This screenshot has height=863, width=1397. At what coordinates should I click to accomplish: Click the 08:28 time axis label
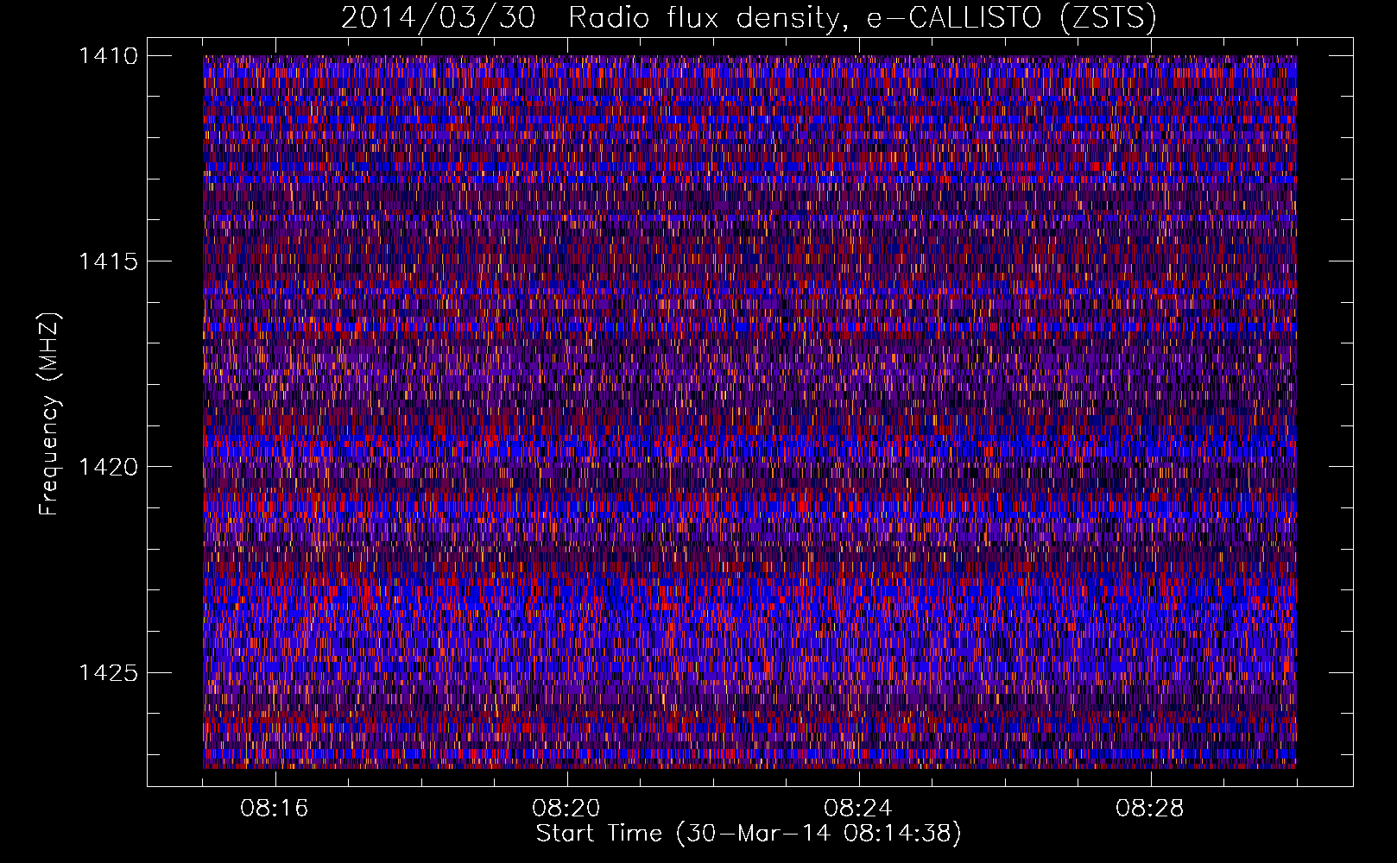pyautogui.click(x=1150, y=809)
